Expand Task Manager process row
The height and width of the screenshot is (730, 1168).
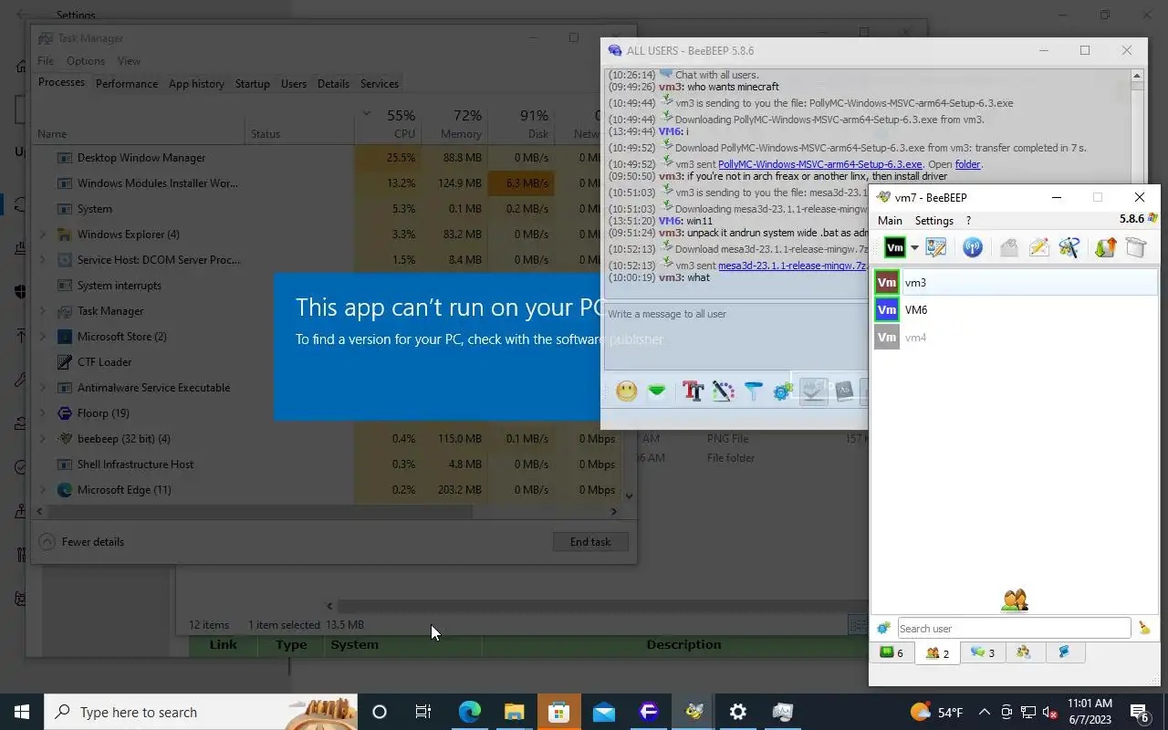43,311
